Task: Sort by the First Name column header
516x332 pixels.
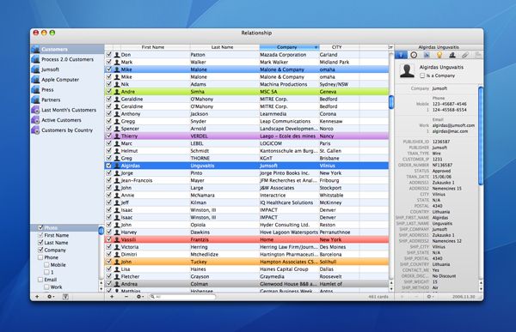Action: [x=153, y=47]
